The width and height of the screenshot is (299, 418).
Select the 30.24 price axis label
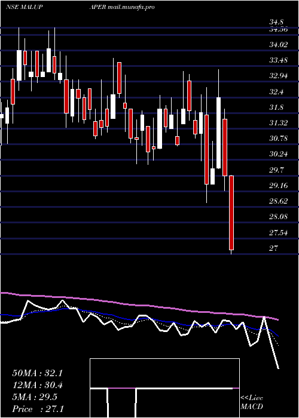279,154
